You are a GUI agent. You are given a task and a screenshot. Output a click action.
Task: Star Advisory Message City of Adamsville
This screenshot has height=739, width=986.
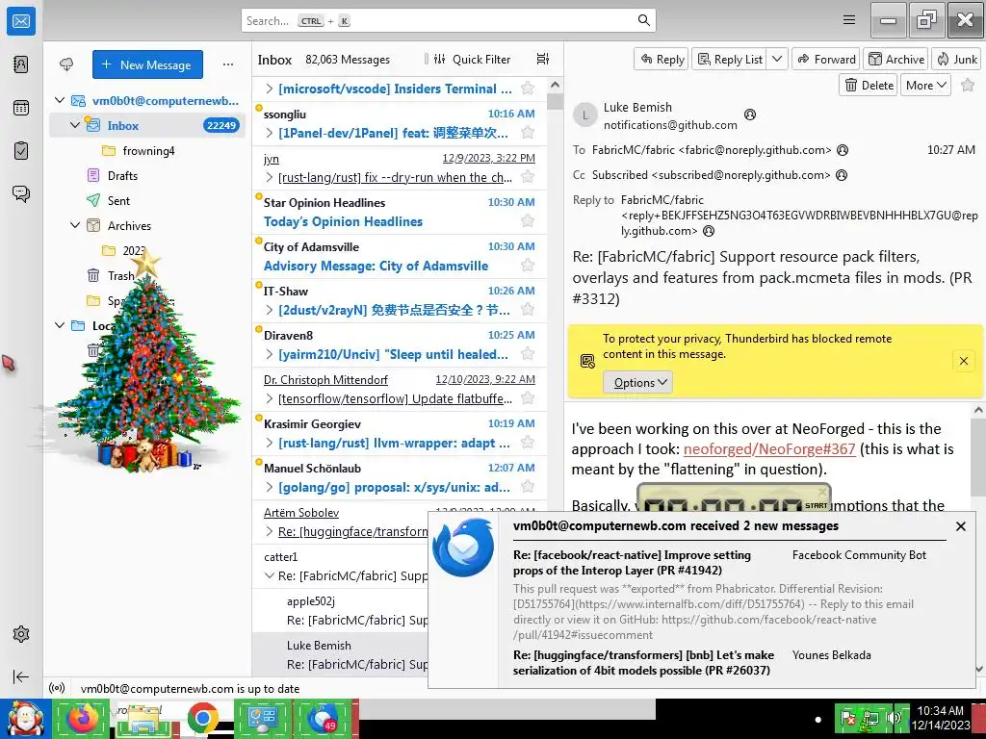point(528,266)
